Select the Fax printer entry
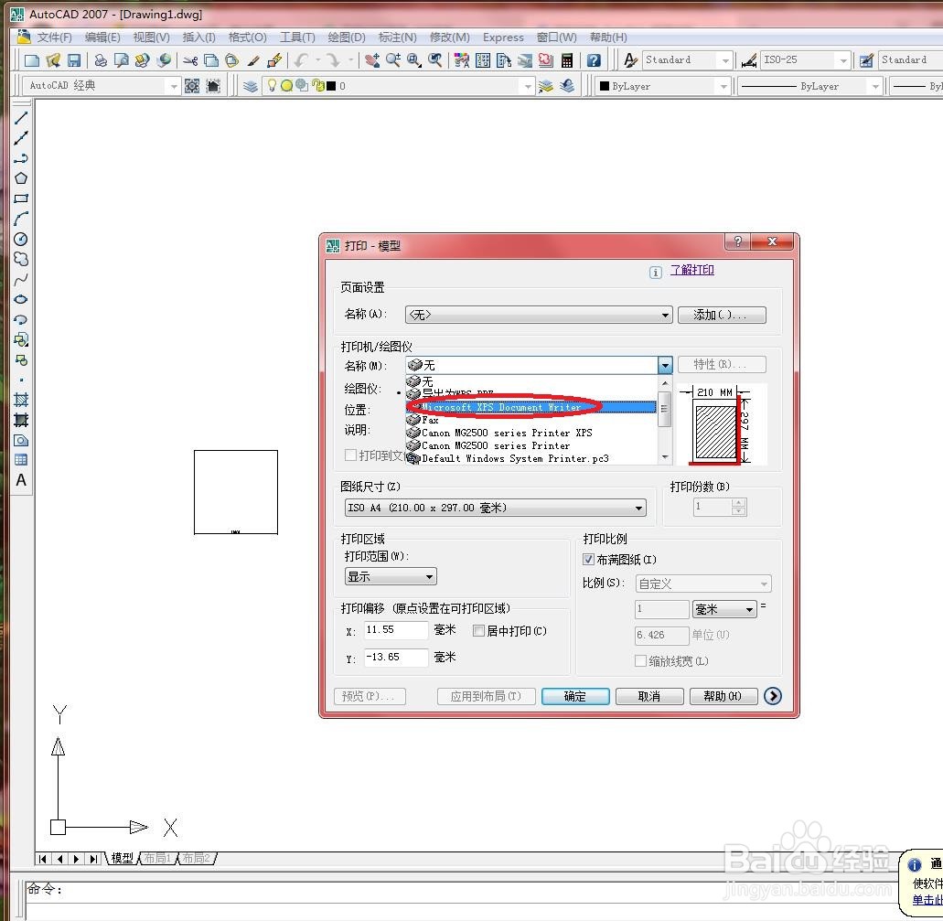 [531, 420]
